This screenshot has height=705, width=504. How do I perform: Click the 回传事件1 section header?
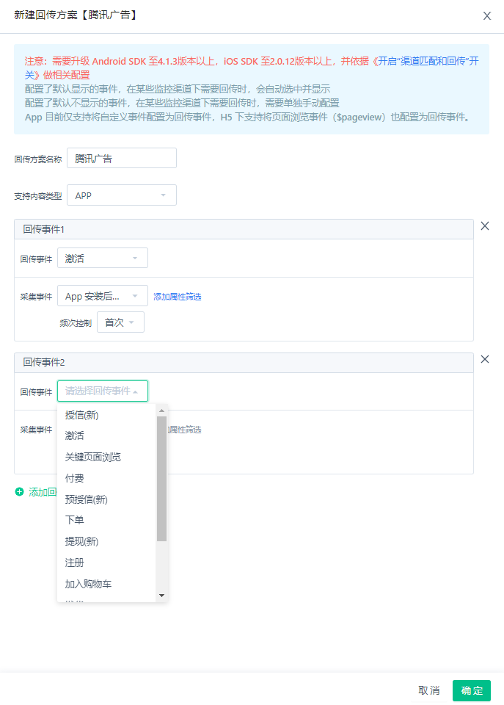(244, 229)
